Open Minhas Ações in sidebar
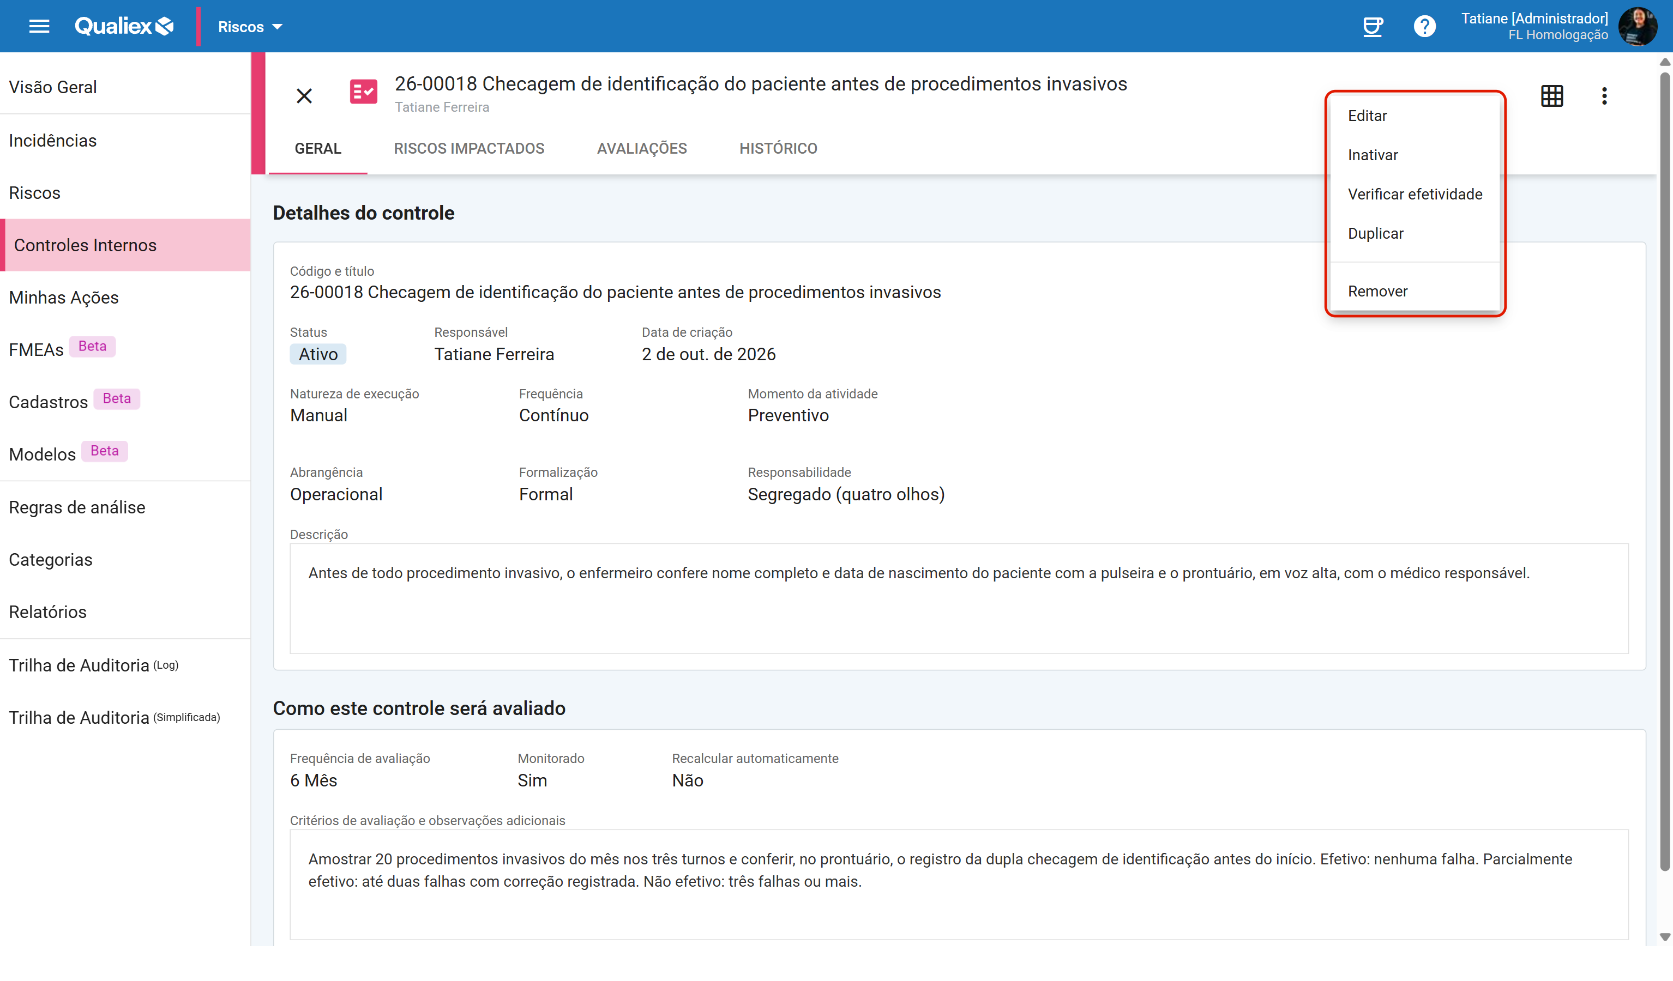The width and height of the screenshot is (1673, 981). 125,298
